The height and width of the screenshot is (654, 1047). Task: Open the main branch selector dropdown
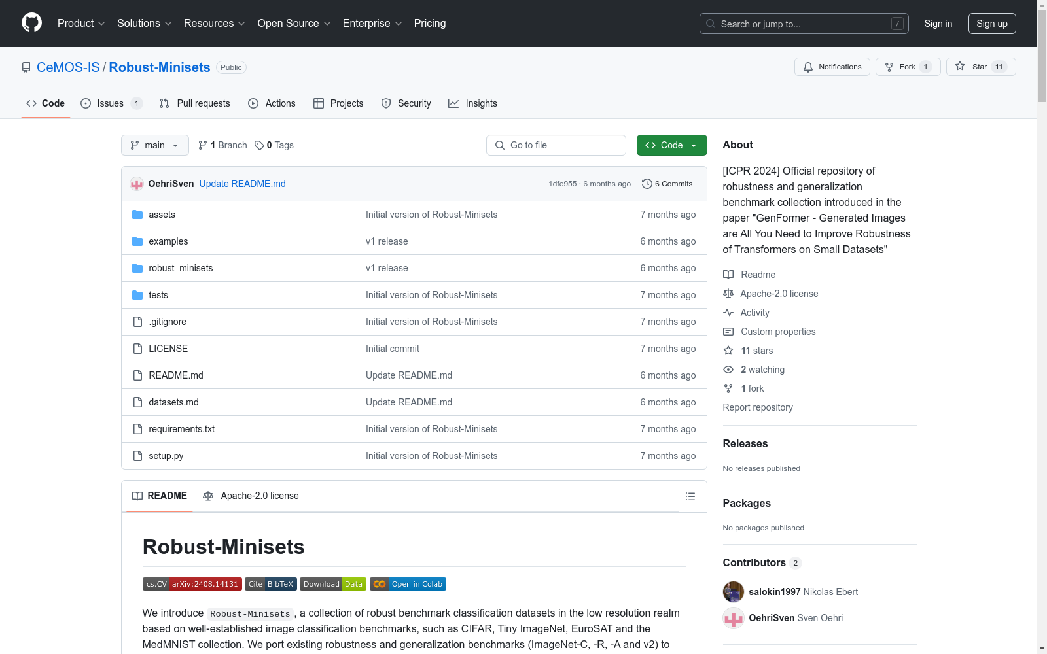(x=155, y=145)
